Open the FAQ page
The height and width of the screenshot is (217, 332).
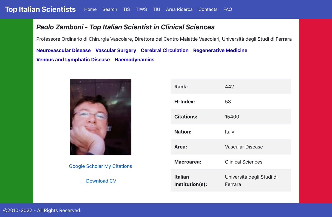pos(227,9)
